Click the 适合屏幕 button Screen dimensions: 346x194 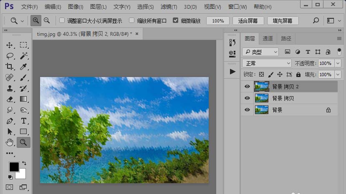coord(248,21)
